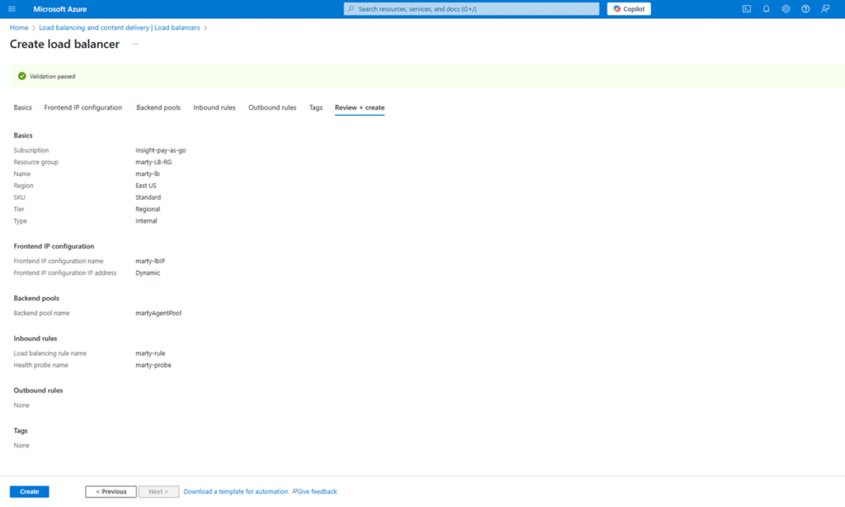Screen dimensions: 845x507
Task: Open Copilot from the header
Action: pos(629,9)
